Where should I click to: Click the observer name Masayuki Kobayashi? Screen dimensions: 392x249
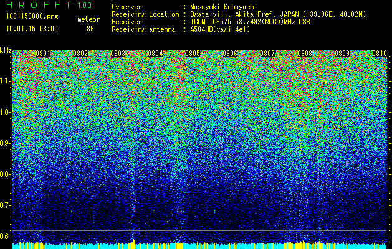click(x=224, y=7)
